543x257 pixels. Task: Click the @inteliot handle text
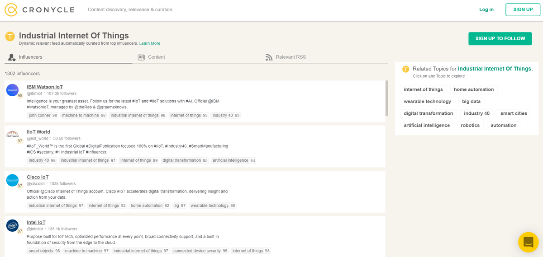point(35,229)
